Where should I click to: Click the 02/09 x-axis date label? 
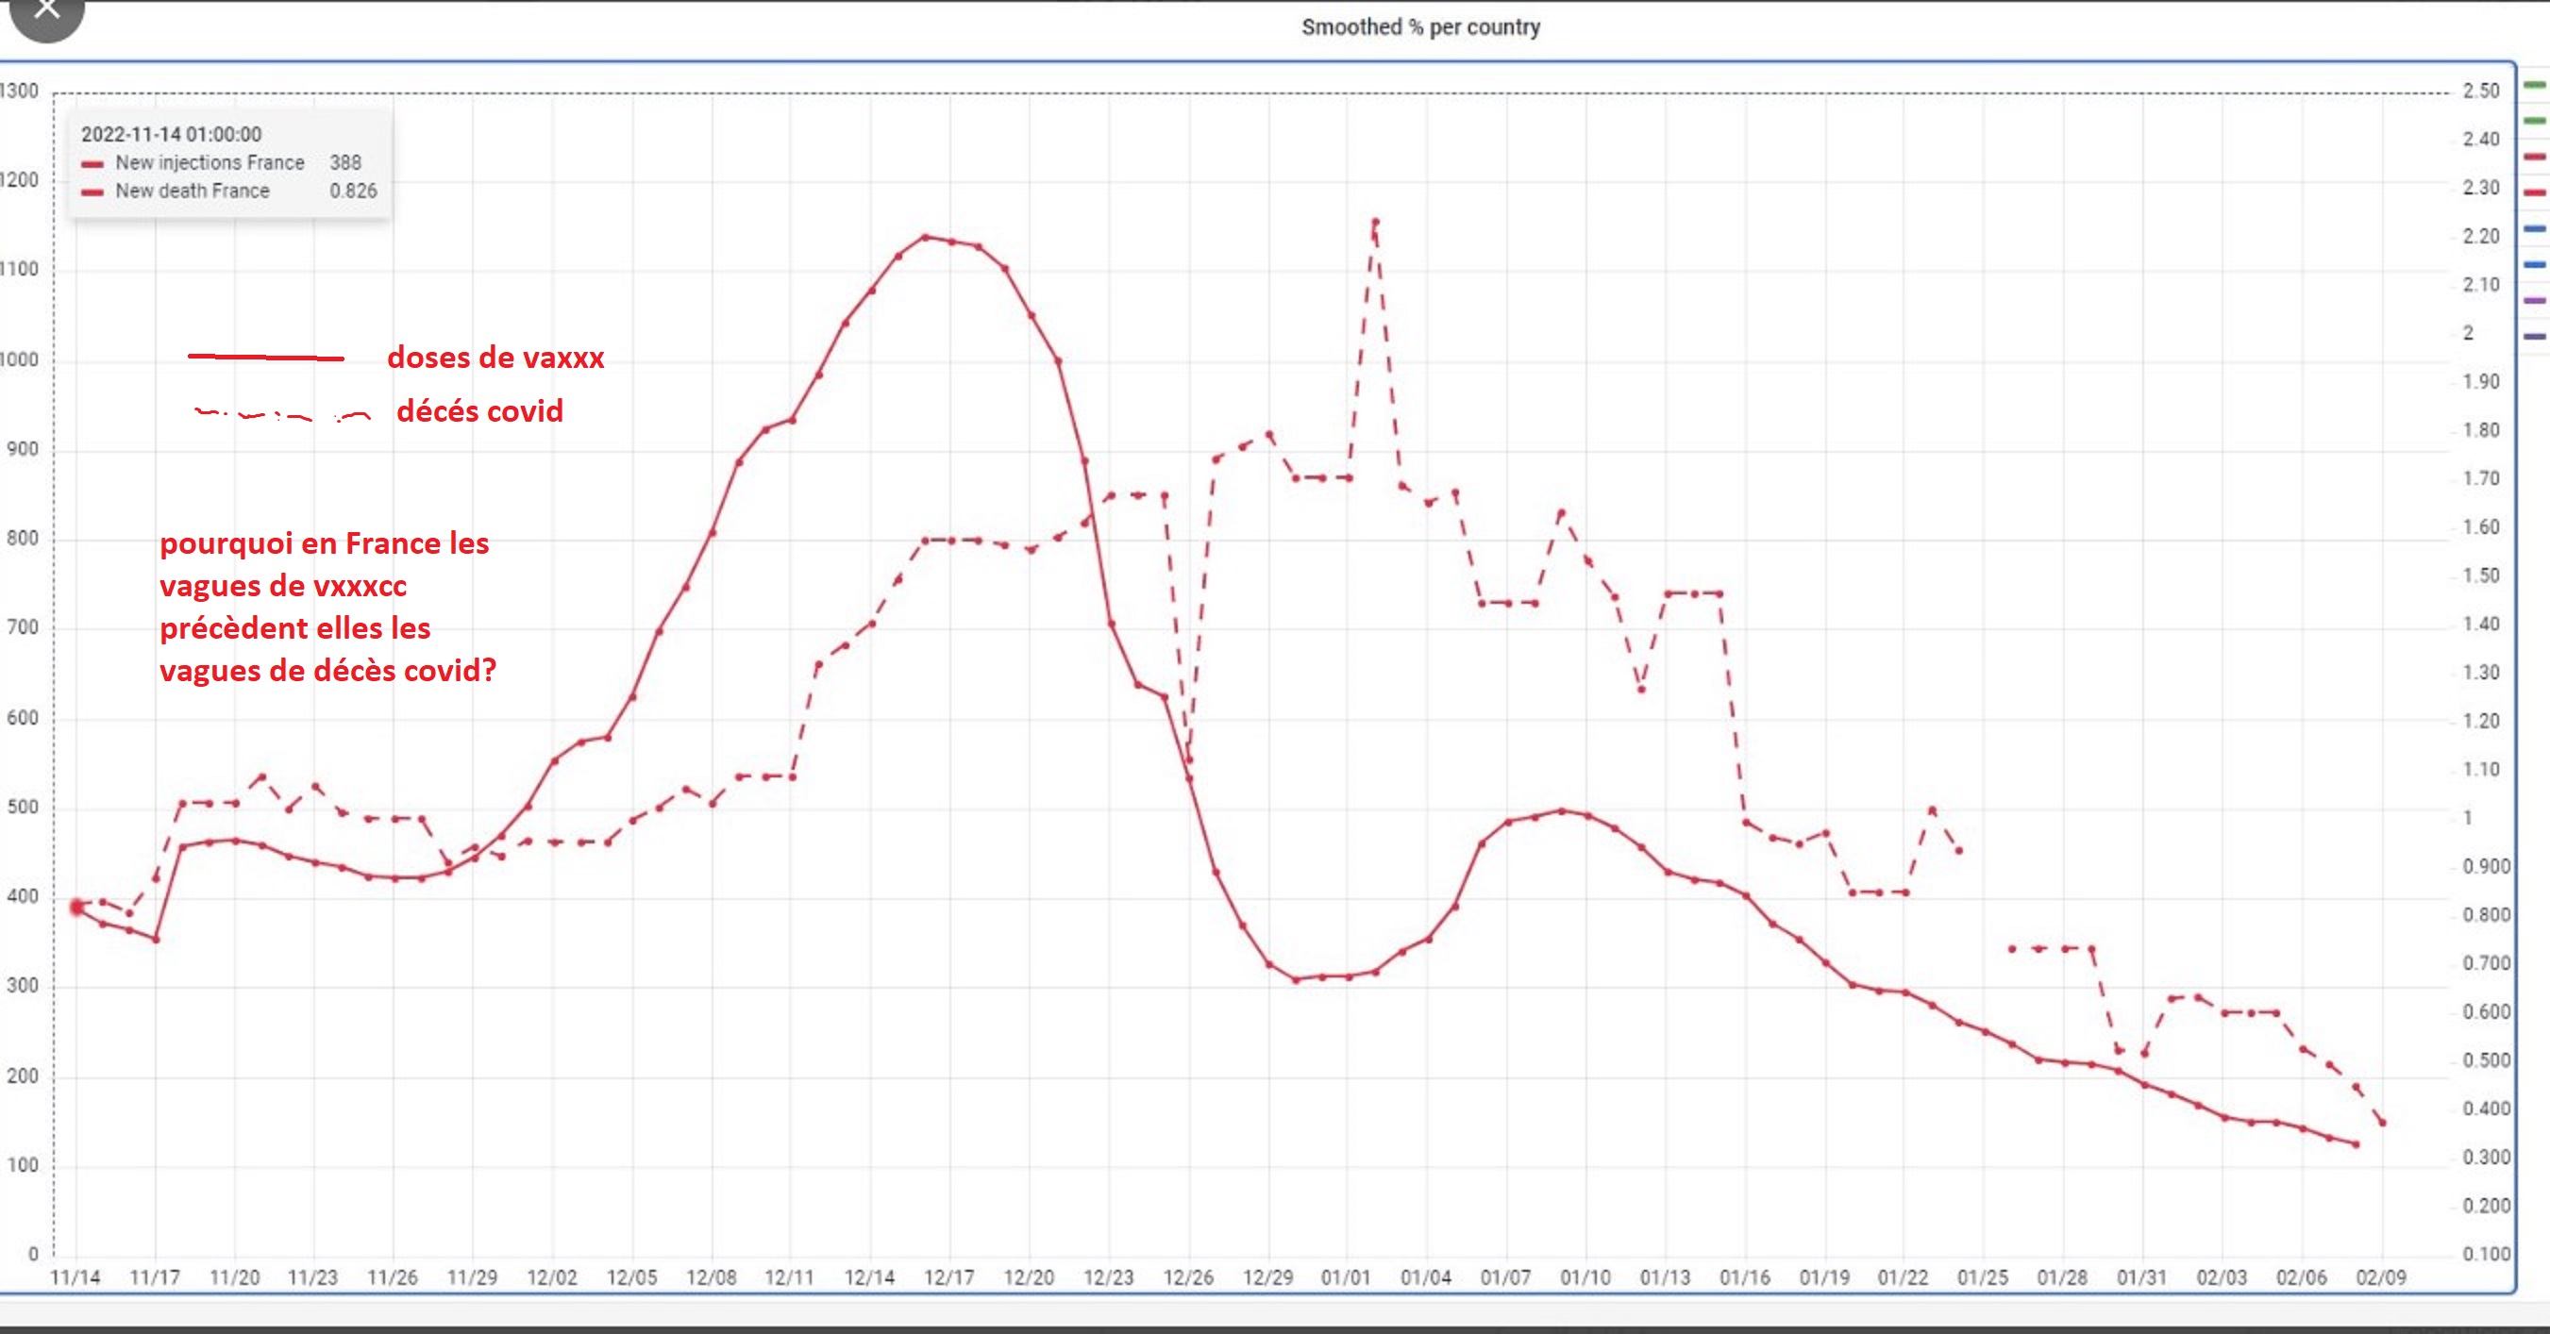[x=2381, y=1277]
